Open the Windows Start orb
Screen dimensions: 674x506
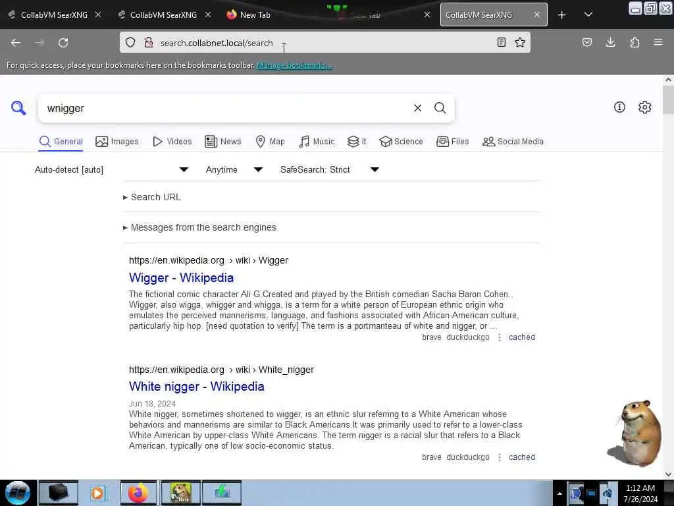tap(18, 493)
